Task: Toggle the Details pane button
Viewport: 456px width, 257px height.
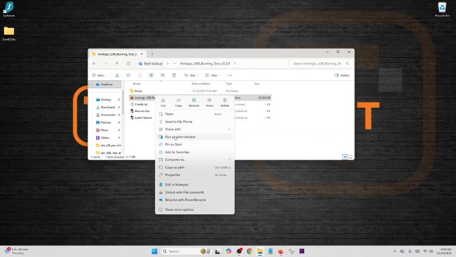Action: [x=342, y=75]
